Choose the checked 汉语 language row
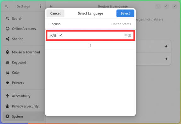 pos(90,35)
